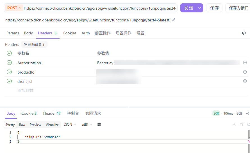This screenshot has width=250, height=153.
Task: Click the share icon beside the response size
Action: [247, 114]
